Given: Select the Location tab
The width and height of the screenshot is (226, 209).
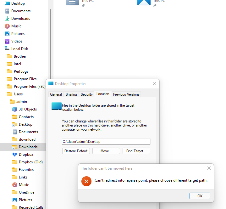Looking at the screenshot, I should point(103,94).
